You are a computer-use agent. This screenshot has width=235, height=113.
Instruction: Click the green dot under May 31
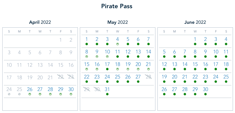107,94
